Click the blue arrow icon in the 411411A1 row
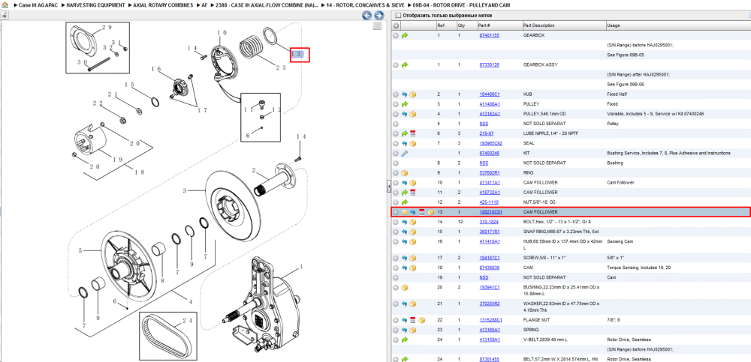Image resolution: width=751 pixels, height=362 pixels. [404, 183]
